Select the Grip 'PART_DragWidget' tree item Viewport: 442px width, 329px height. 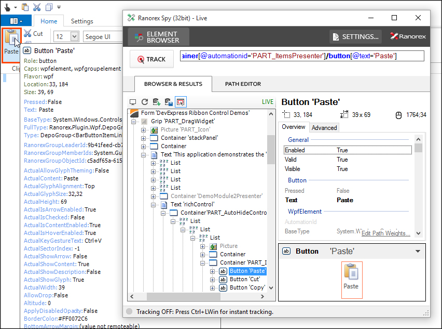(183, 122)
